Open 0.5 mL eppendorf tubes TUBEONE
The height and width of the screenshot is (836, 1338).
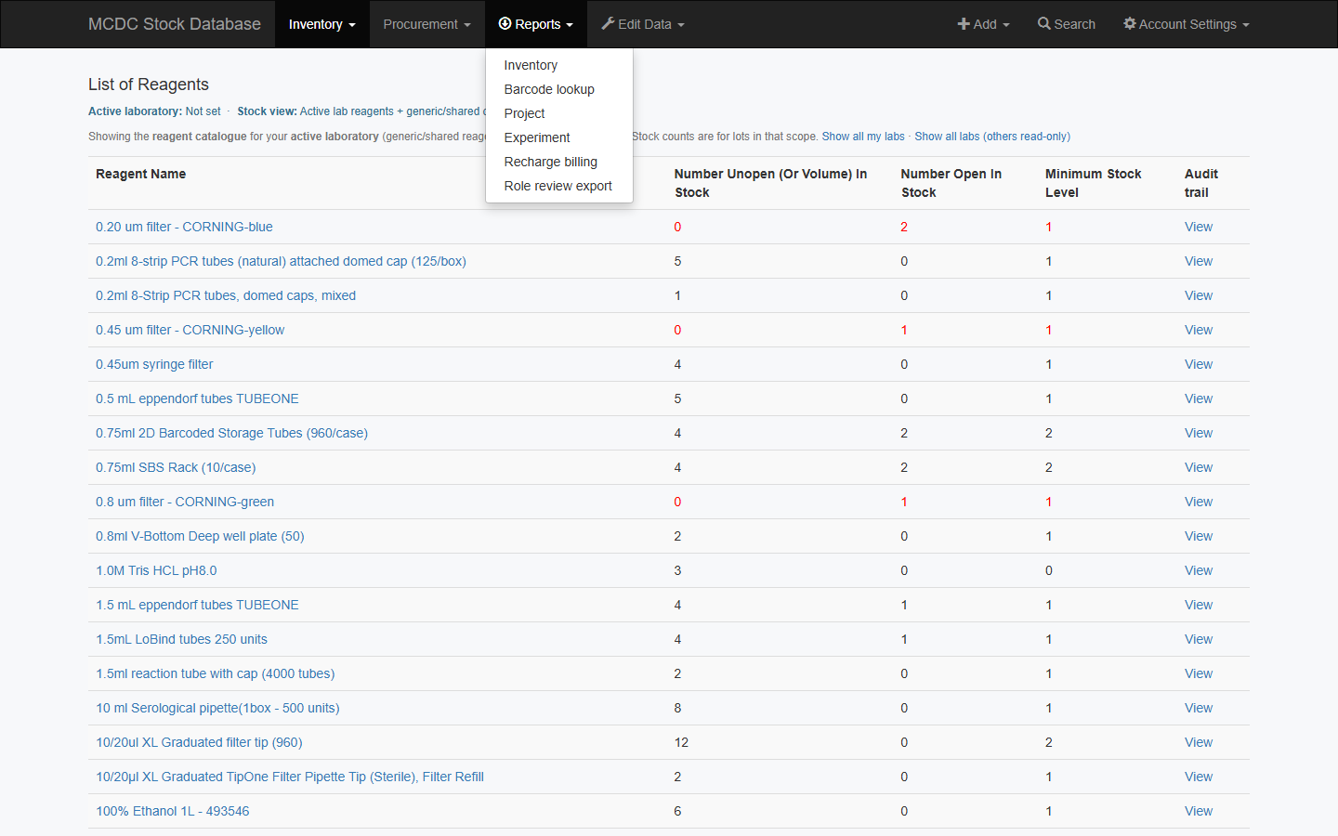tap(197, 398)
